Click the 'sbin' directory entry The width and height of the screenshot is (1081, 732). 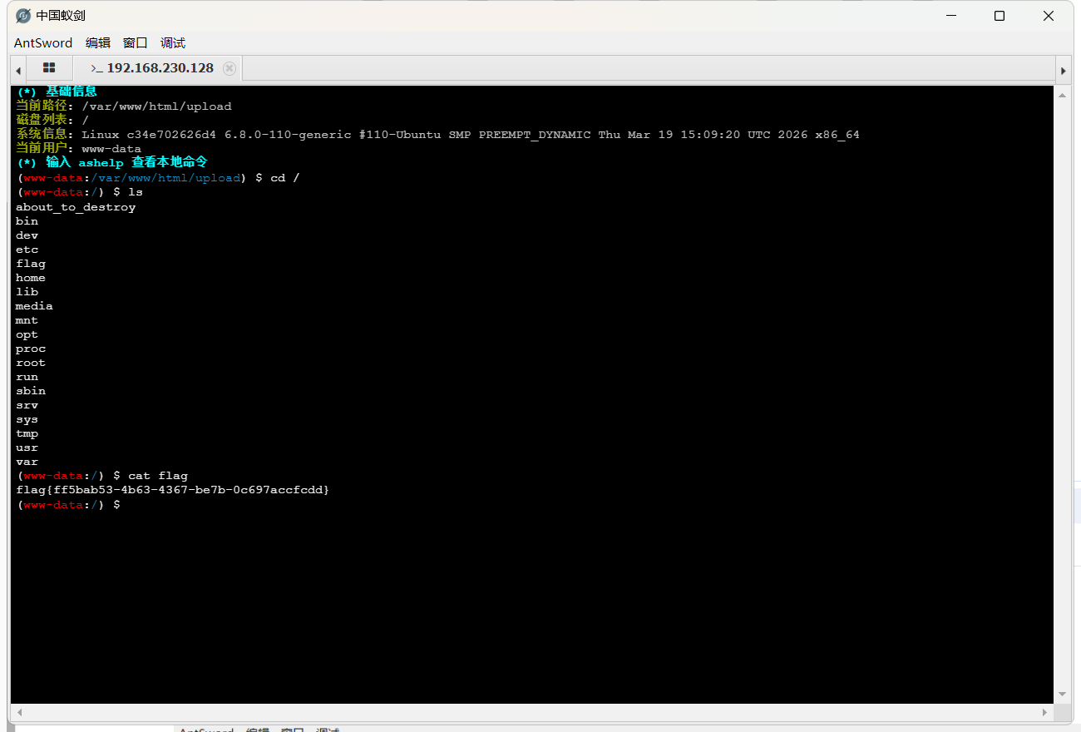[x=31, y=391]
